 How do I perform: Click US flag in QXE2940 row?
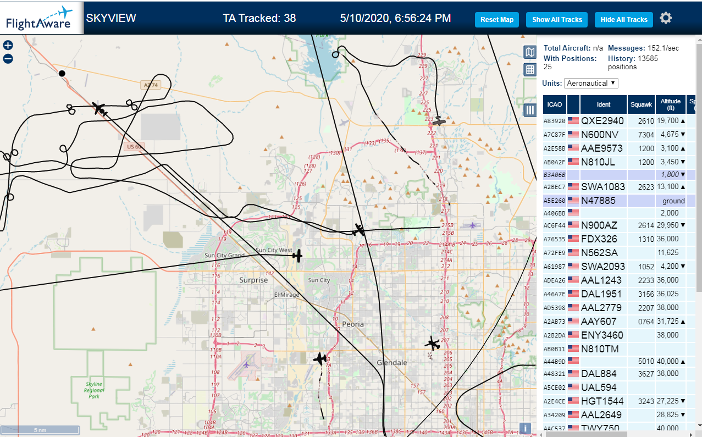(x=573, y=121)
